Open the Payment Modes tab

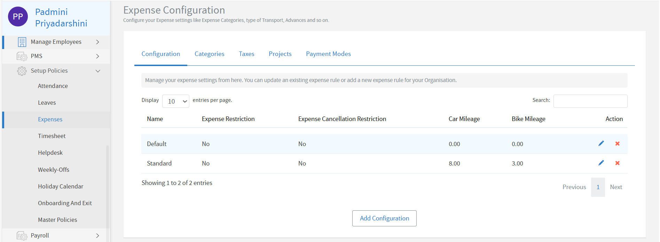coord(328,54)
